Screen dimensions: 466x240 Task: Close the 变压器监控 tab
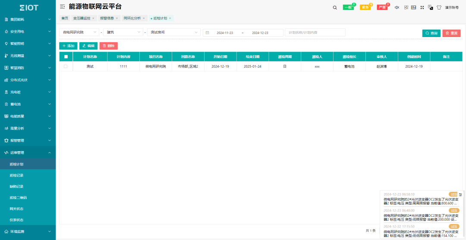pyautogui.click(x=93, y=18)
